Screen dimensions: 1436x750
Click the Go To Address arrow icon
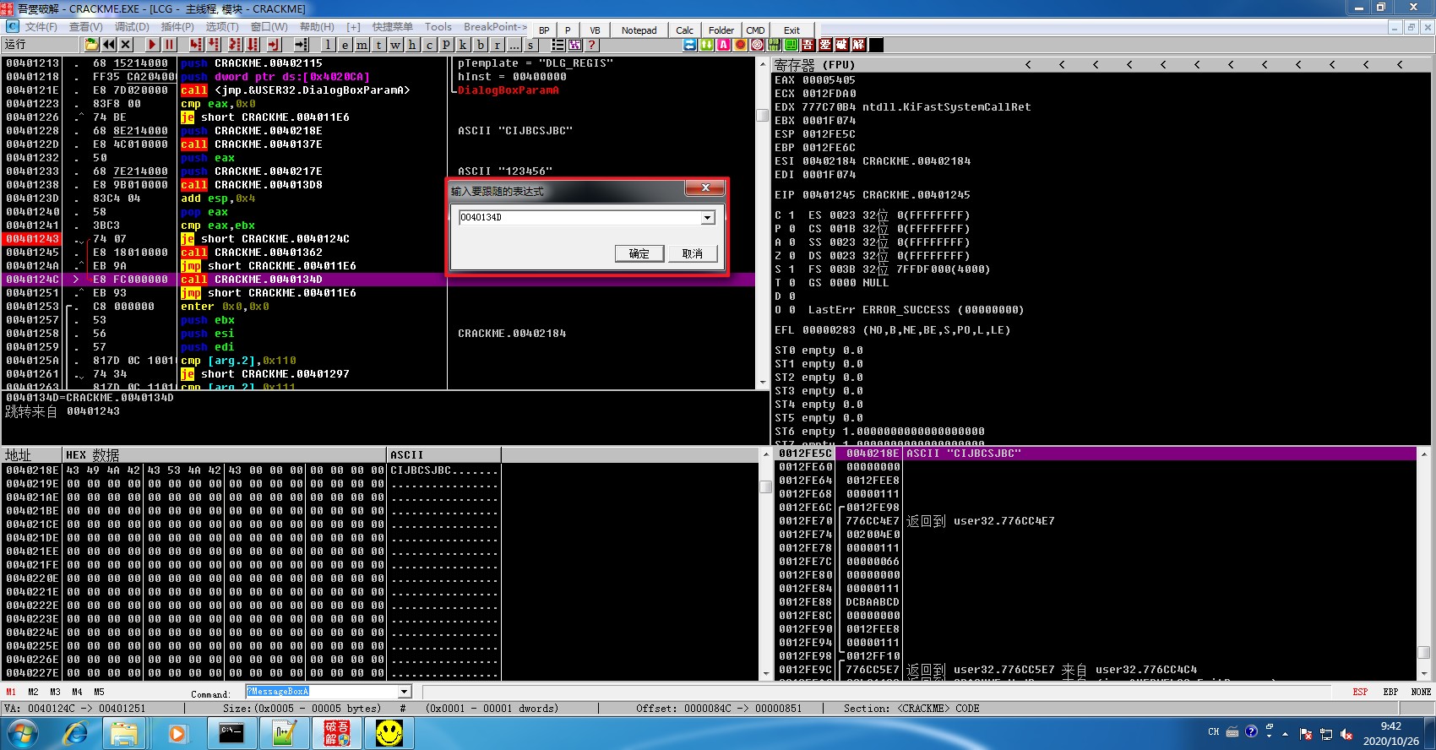(301, 45)
